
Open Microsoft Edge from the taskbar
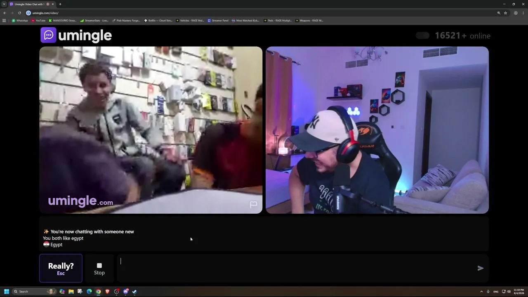(x=89, y=292)
